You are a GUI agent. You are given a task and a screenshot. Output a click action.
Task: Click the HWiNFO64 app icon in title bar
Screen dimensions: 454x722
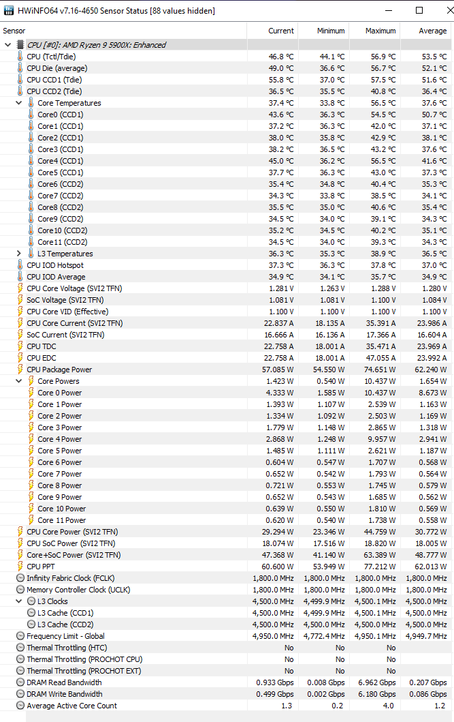[7, 11]
